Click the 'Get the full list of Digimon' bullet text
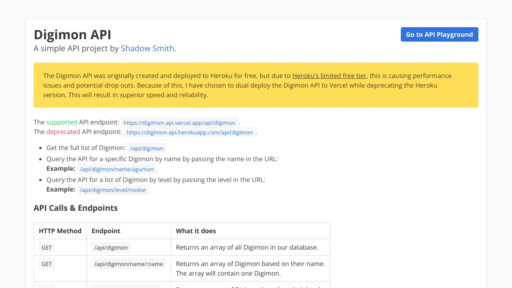The image size is (512, 288). [86, 148]
